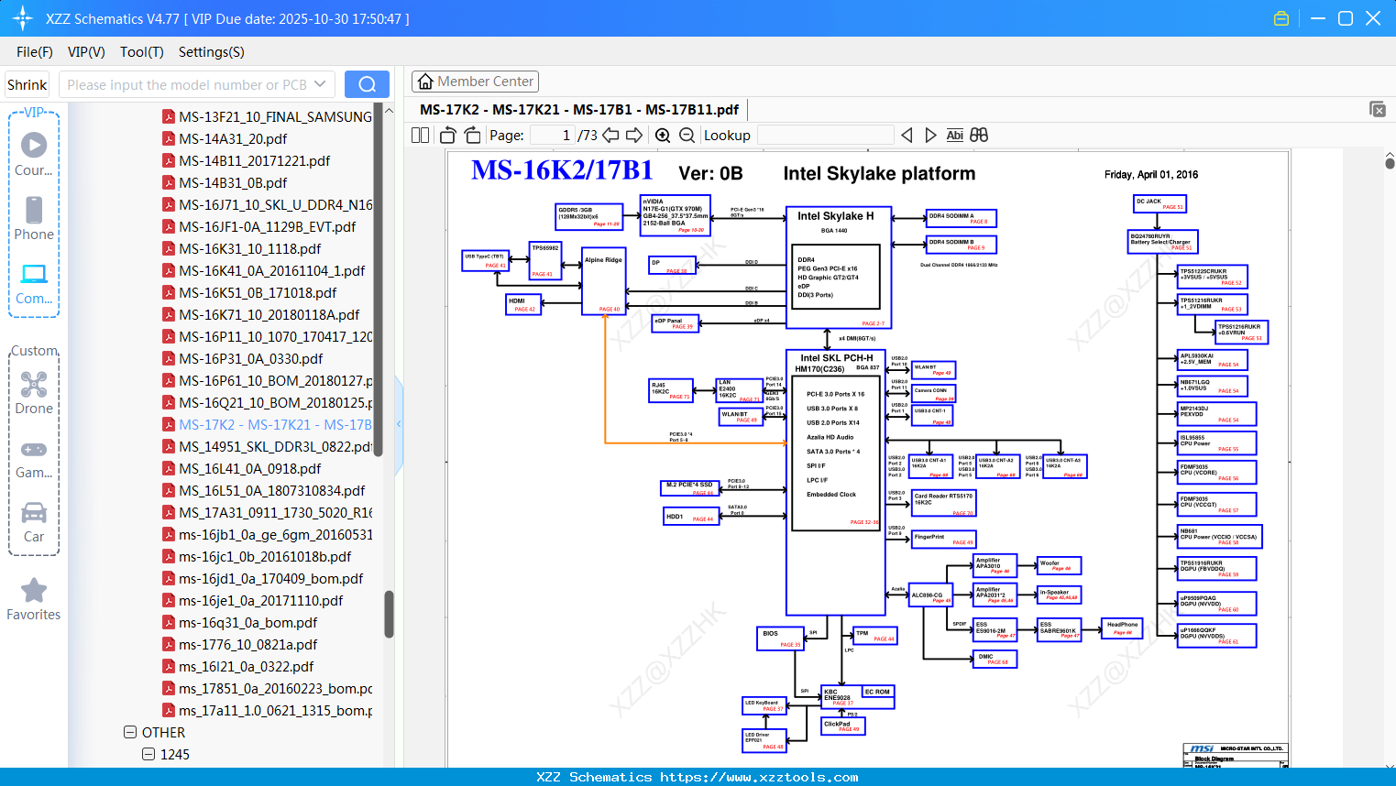Collapse the 1245 tree node
Image resolution: width=1396 pixels, height=786 pixels.
coord(148,755)
